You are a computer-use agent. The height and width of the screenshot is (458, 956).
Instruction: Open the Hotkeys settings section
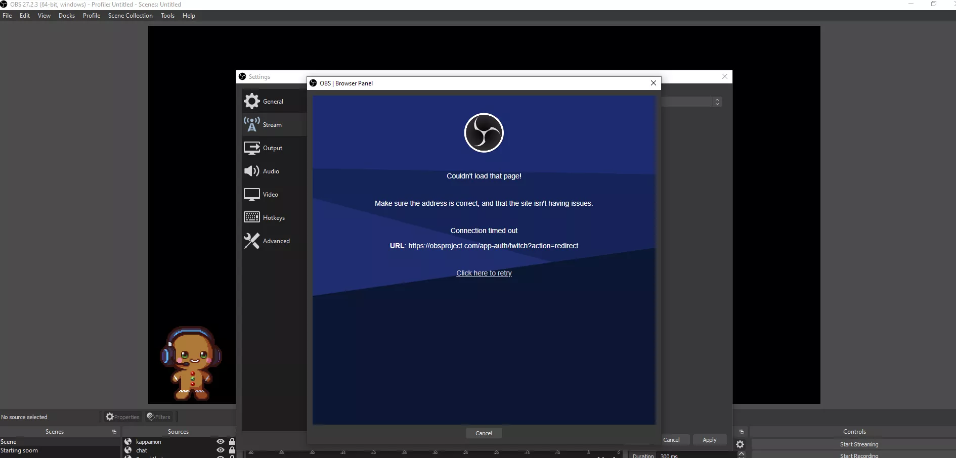click(x=272, y=217)
